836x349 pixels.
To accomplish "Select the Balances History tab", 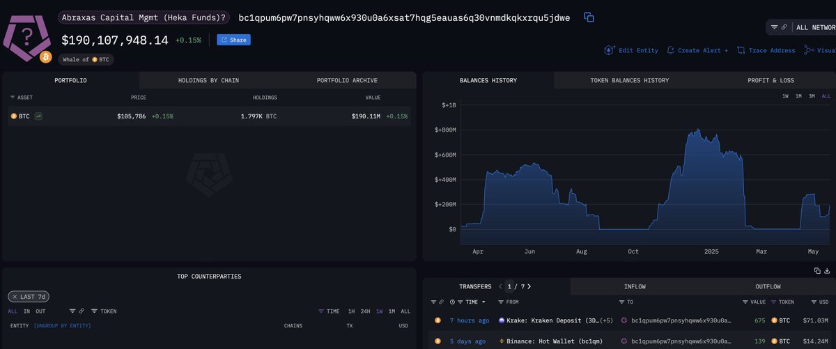I will click(x=488, y=80).
